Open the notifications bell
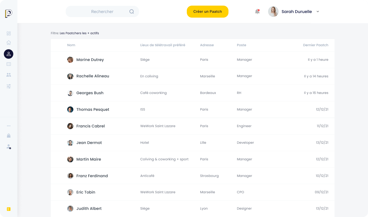Image resolution: width=368 pixels, height=217 pixels. (x=257, y=11)
